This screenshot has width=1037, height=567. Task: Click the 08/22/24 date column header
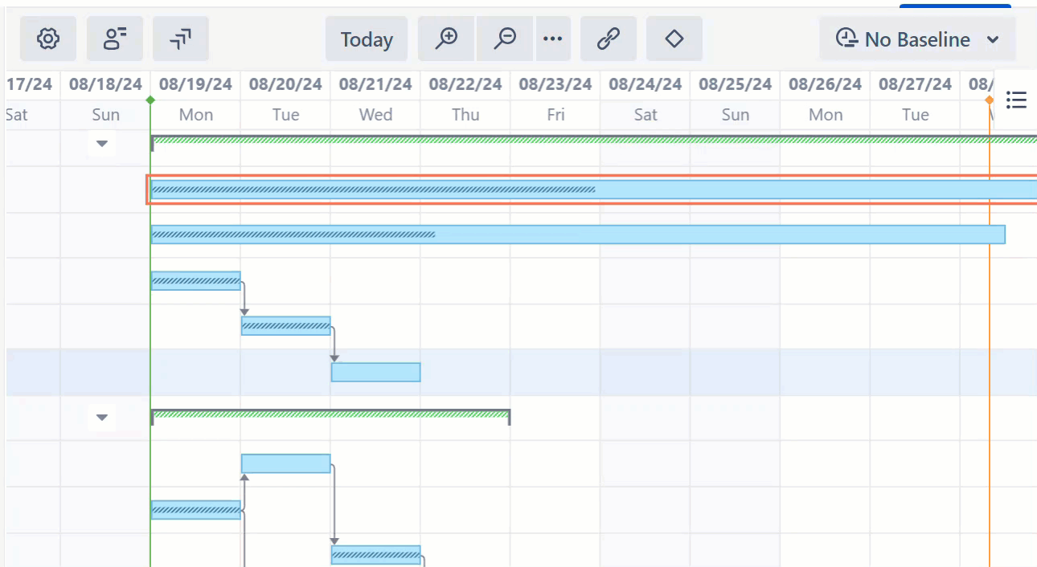click(465, 84)
